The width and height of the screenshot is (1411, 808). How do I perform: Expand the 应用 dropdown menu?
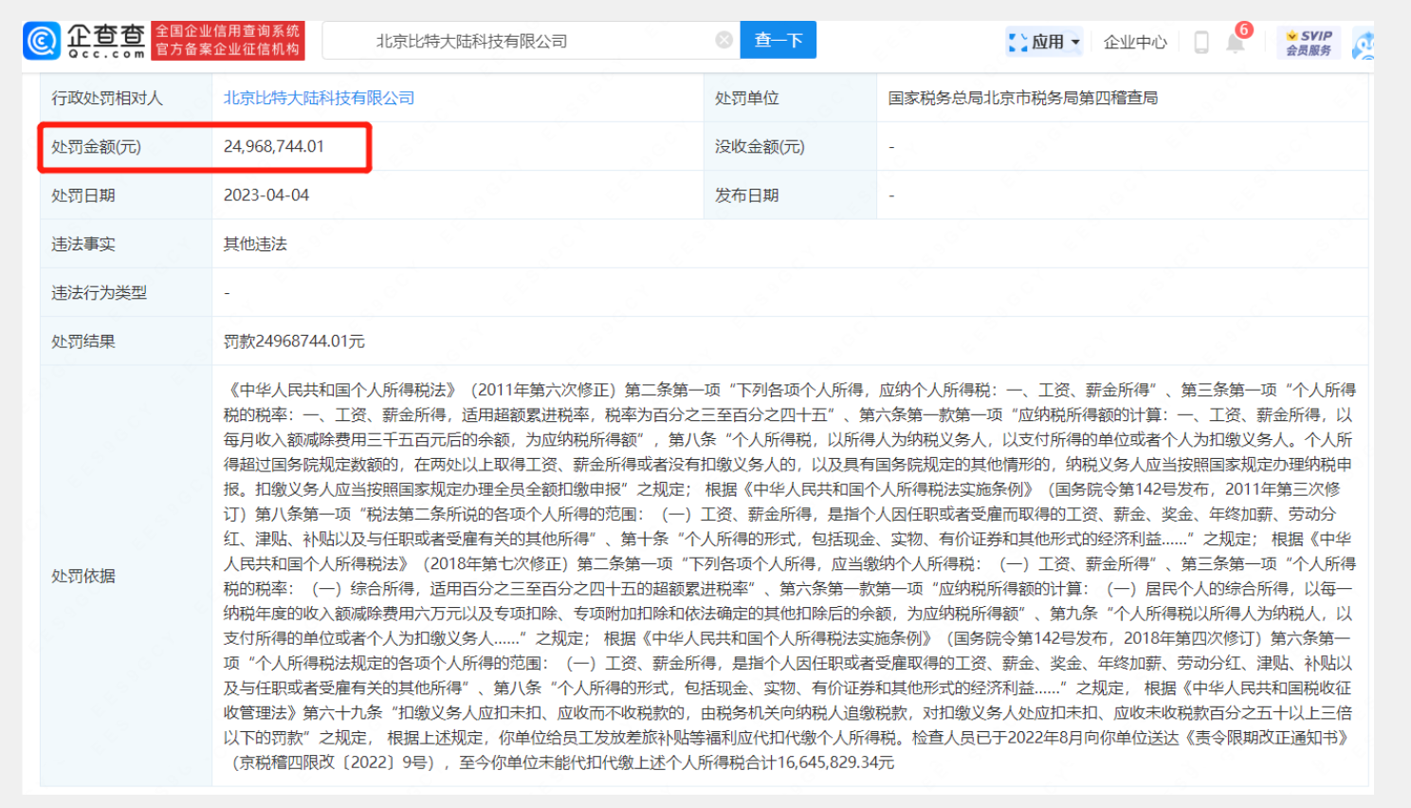[x=1044, y=42]
